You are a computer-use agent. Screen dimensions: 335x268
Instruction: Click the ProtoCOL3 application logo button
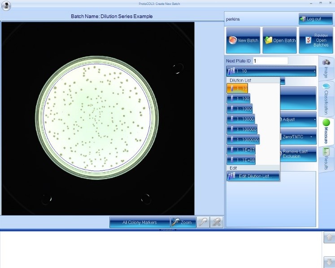6,6
